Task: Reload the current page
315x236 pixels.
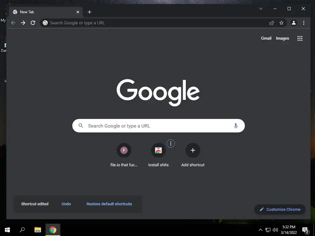Action: (33, 23)
